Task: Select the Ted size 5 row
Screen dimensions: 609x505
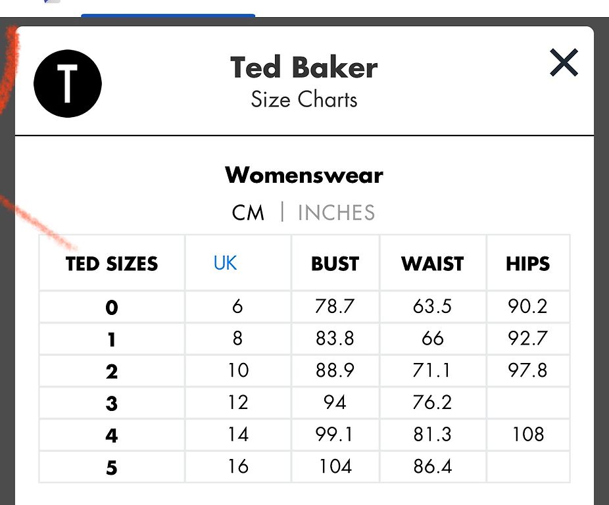Action: click(304, 467)
